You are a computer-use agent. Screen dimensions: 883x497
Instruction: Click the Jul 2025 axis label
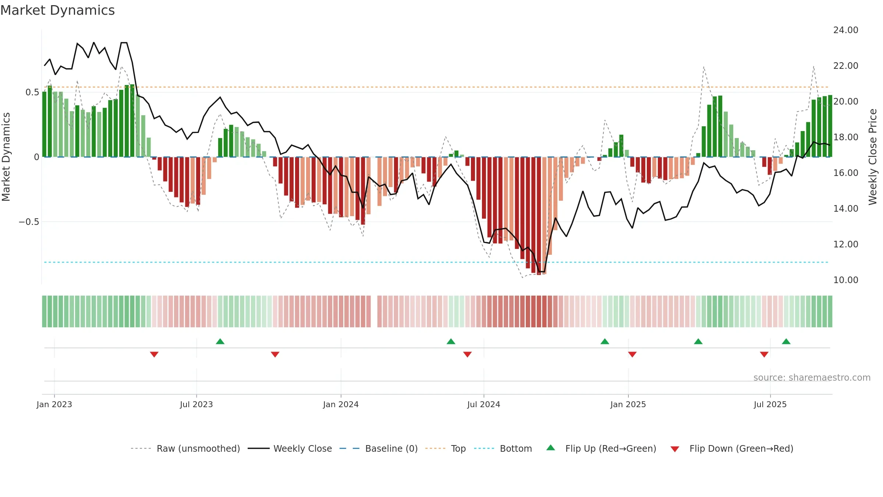(x=770, y=404)
